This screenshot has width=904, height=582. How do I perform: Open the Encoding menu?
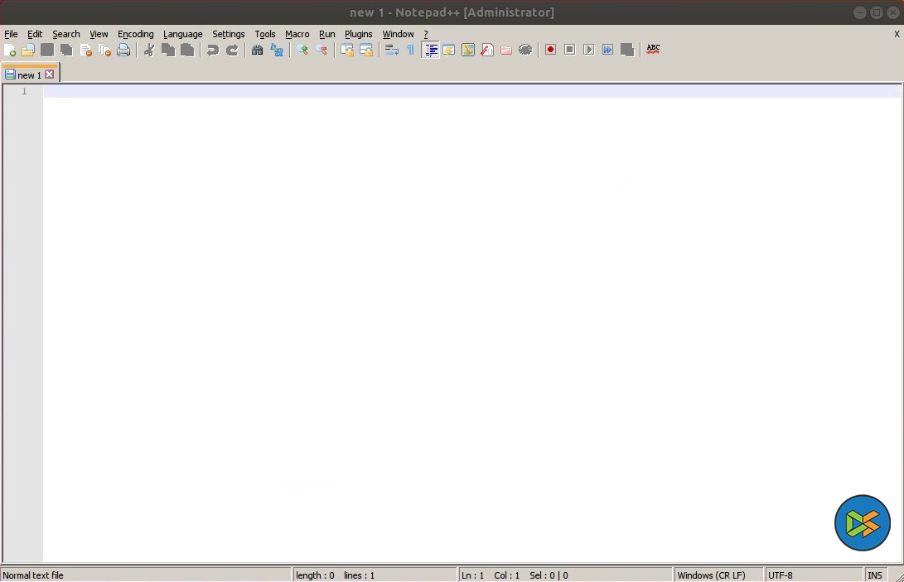(x=135, y=34)
